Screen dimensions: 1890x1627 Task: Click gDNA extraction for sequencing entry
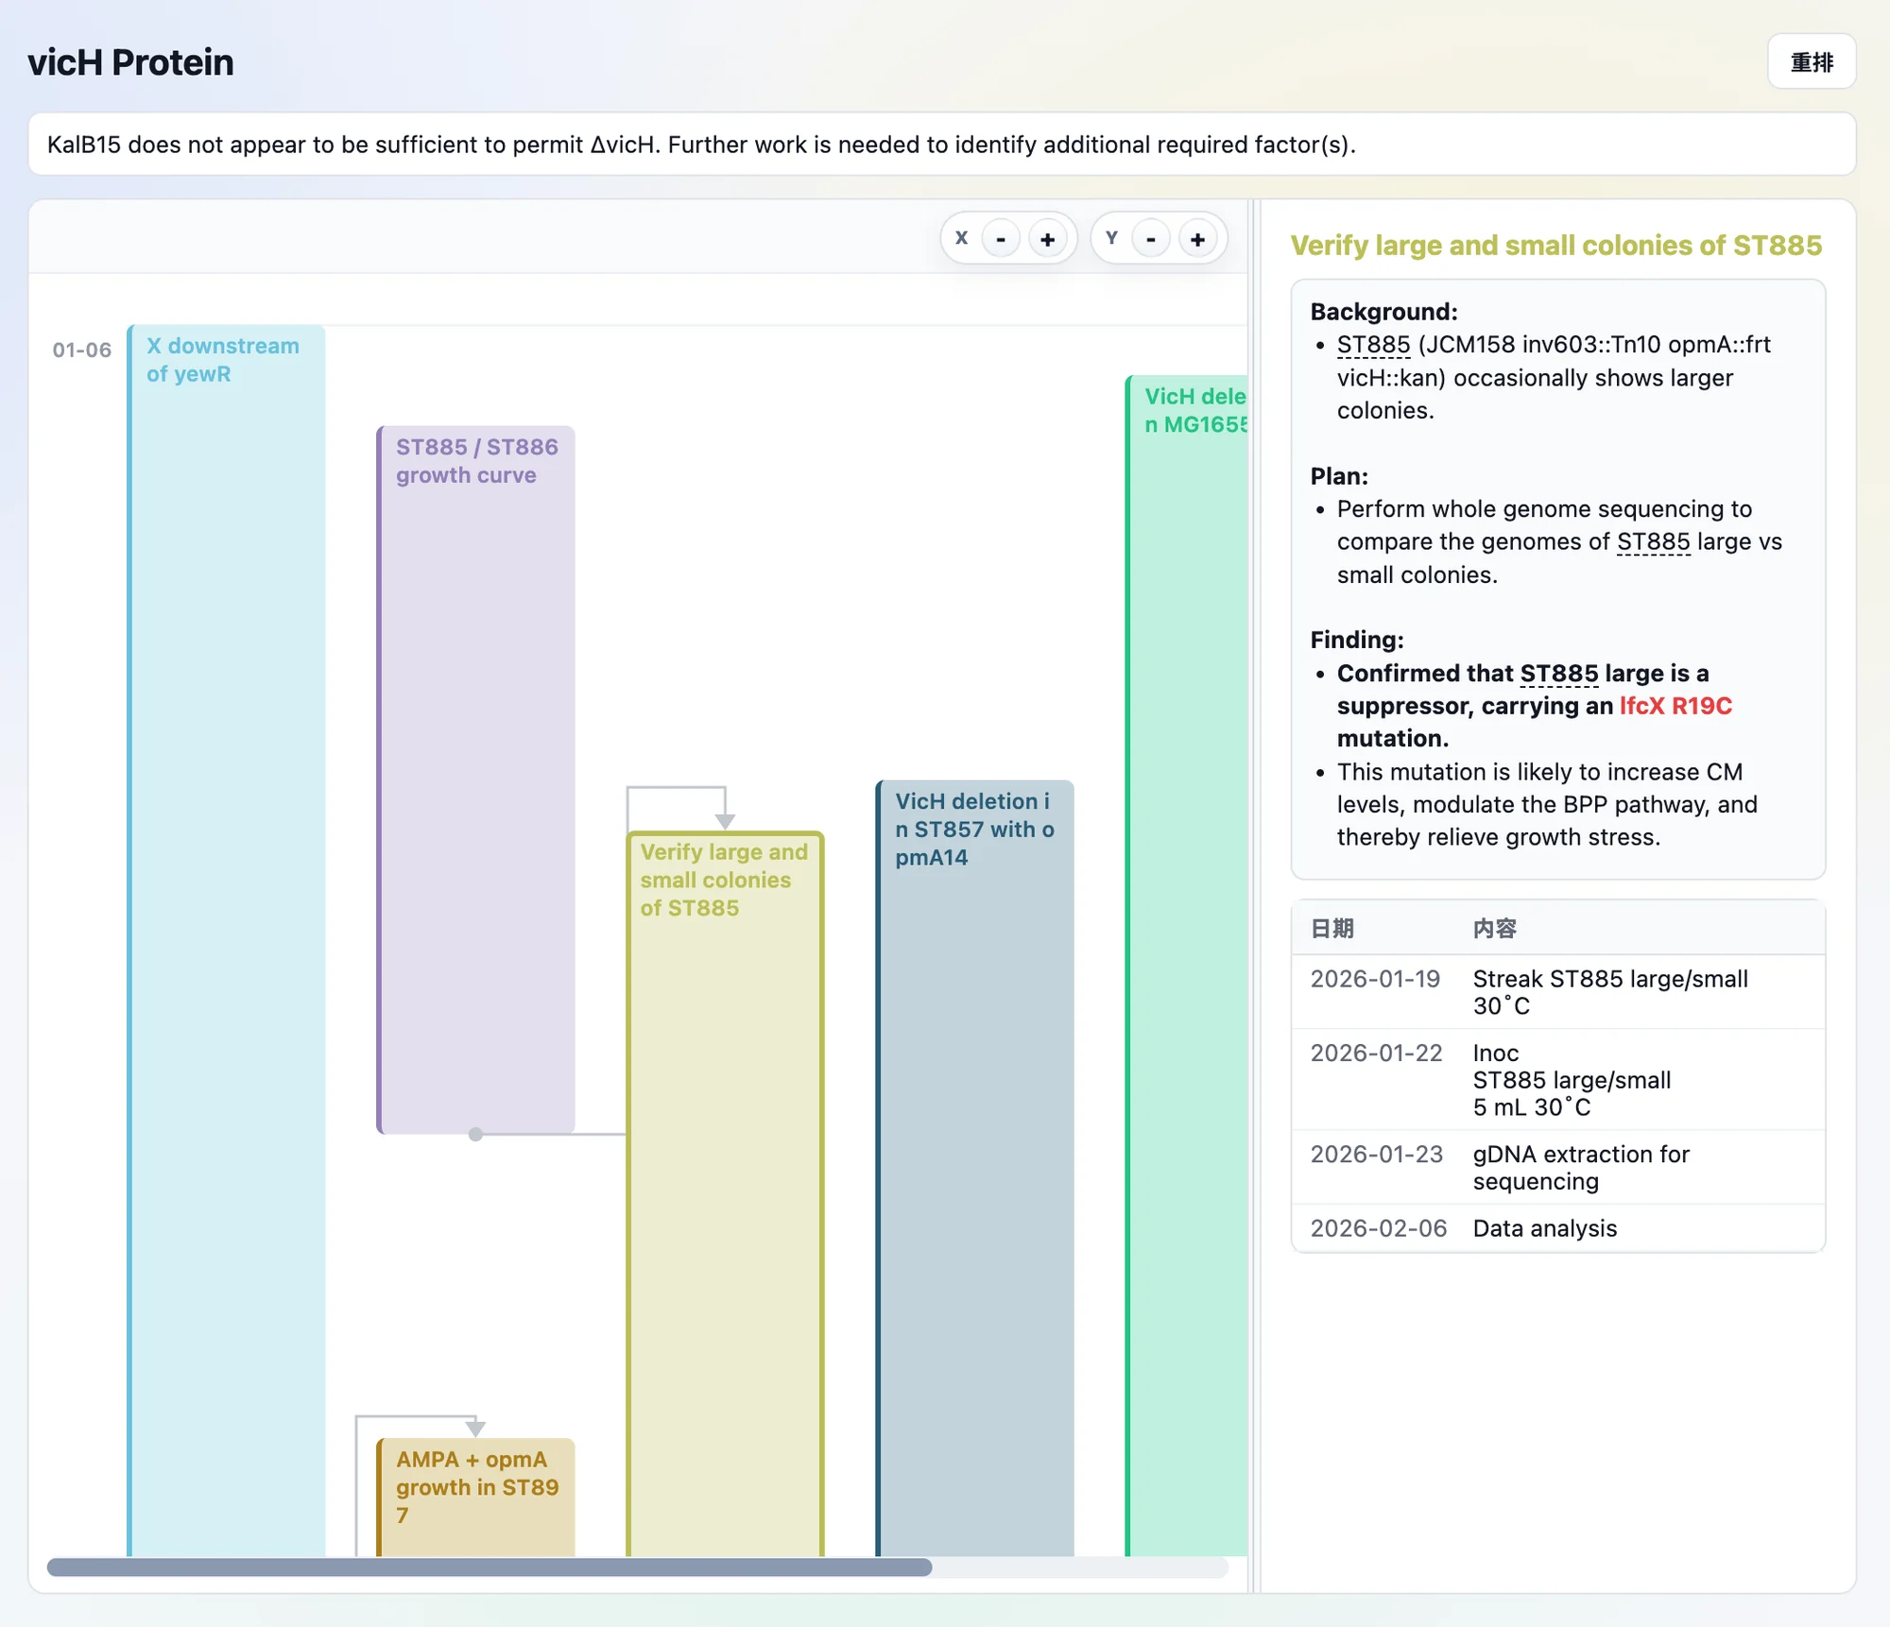pos(1580,1167)
